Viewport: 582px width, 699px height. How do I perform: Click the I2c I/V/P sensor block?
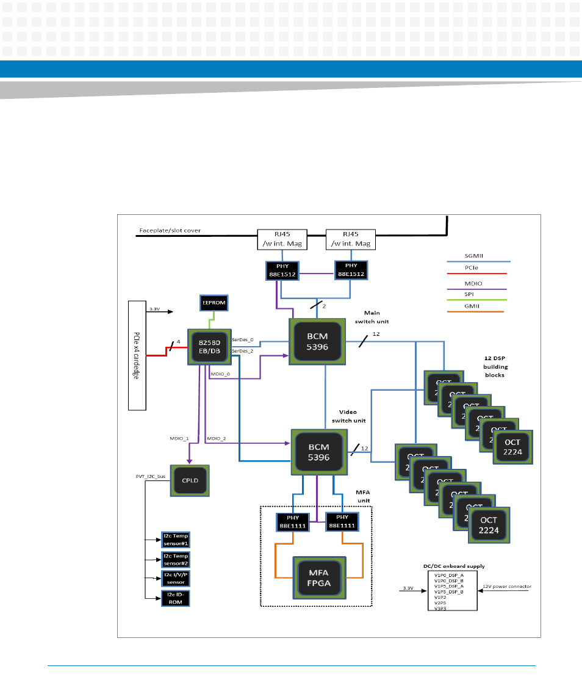[176, 579]
